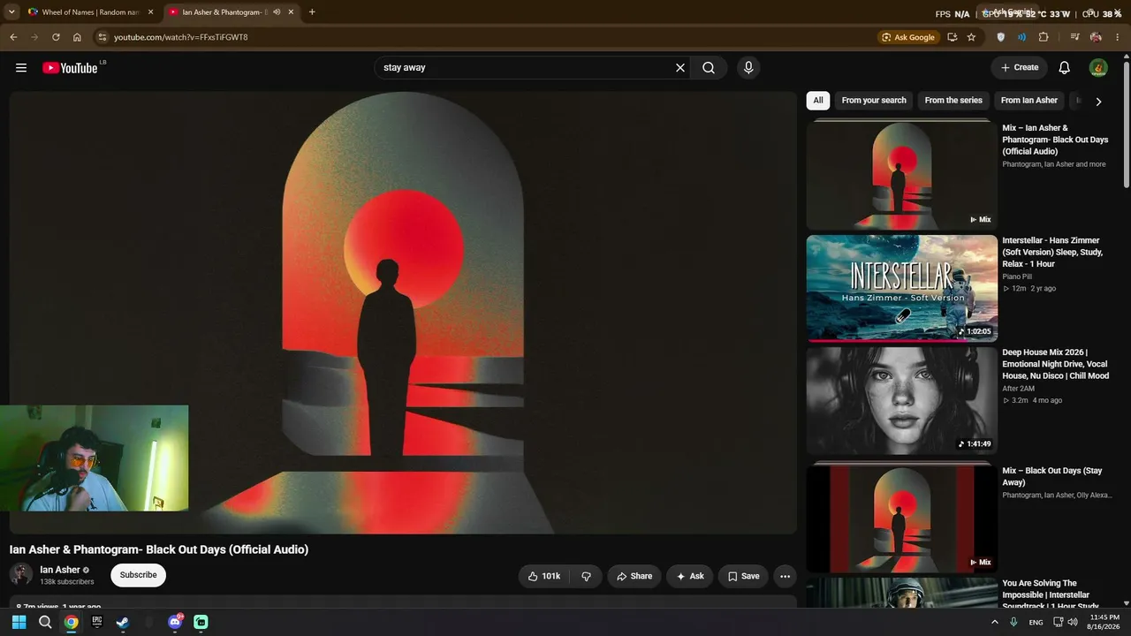Reload the YouTube page
Viewport: 1131px width, 636px height.
[56, 37]
